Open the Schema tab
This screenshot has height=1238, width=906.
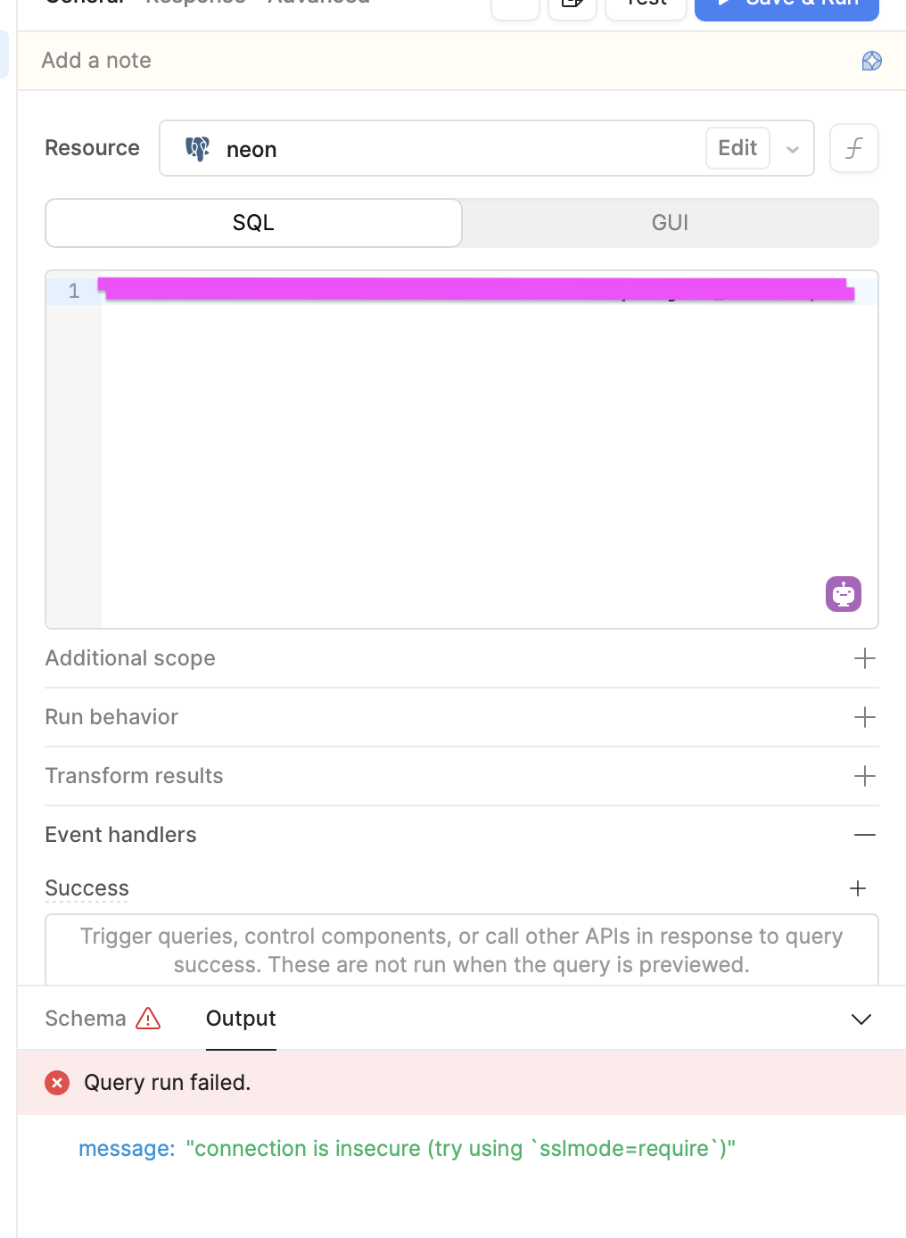(86, 1019)
